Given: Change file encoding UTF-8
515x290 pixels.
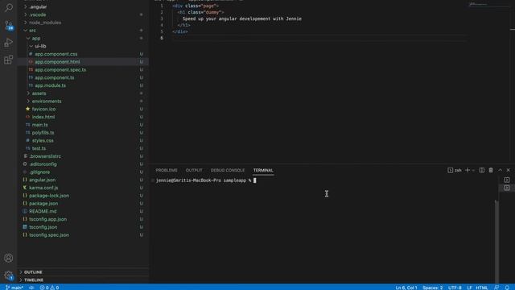Looking at the screenshot, I should (455, 288).
